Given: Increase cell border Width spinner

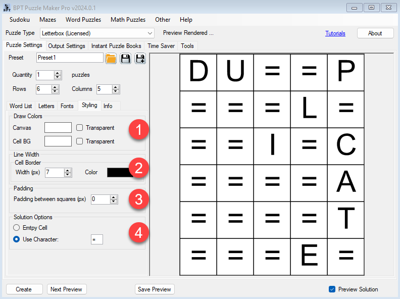Looking at the screenshot, I should pos(68,170).
